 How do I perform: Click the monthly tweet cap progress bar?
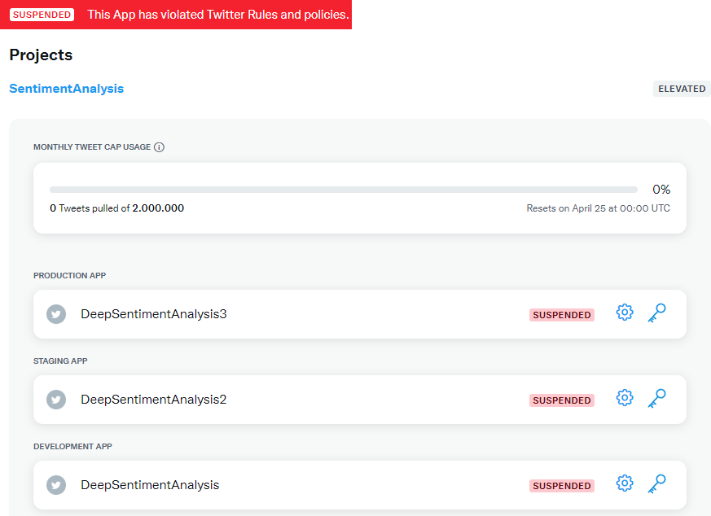(x=343, y=190)
